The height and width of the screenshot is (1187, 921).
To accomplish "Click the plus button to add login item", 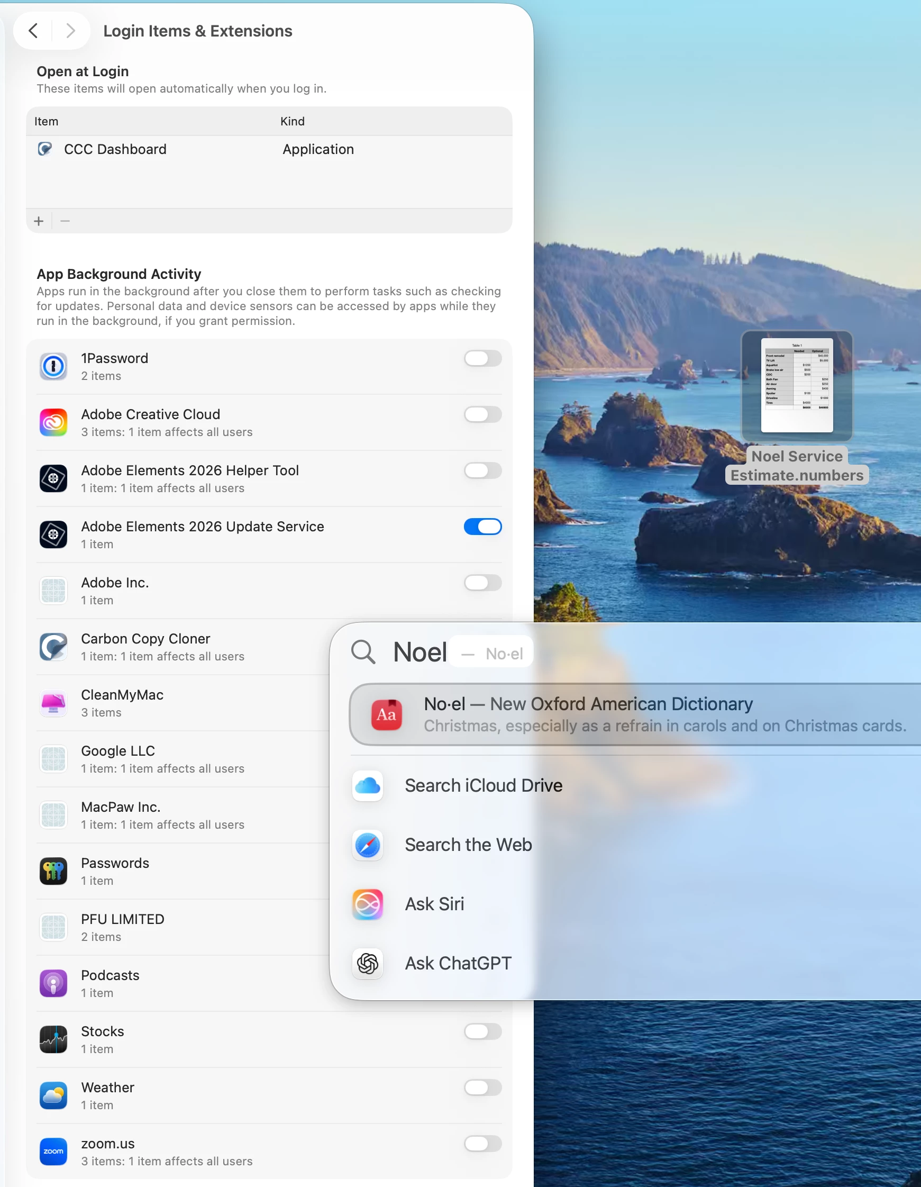I will (39, 221).
